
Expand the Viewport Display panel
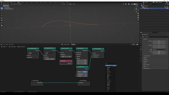point(146,65)
